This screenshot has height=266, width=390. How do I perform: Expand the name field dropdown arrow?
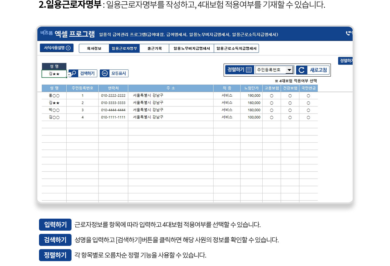[69, 75]
